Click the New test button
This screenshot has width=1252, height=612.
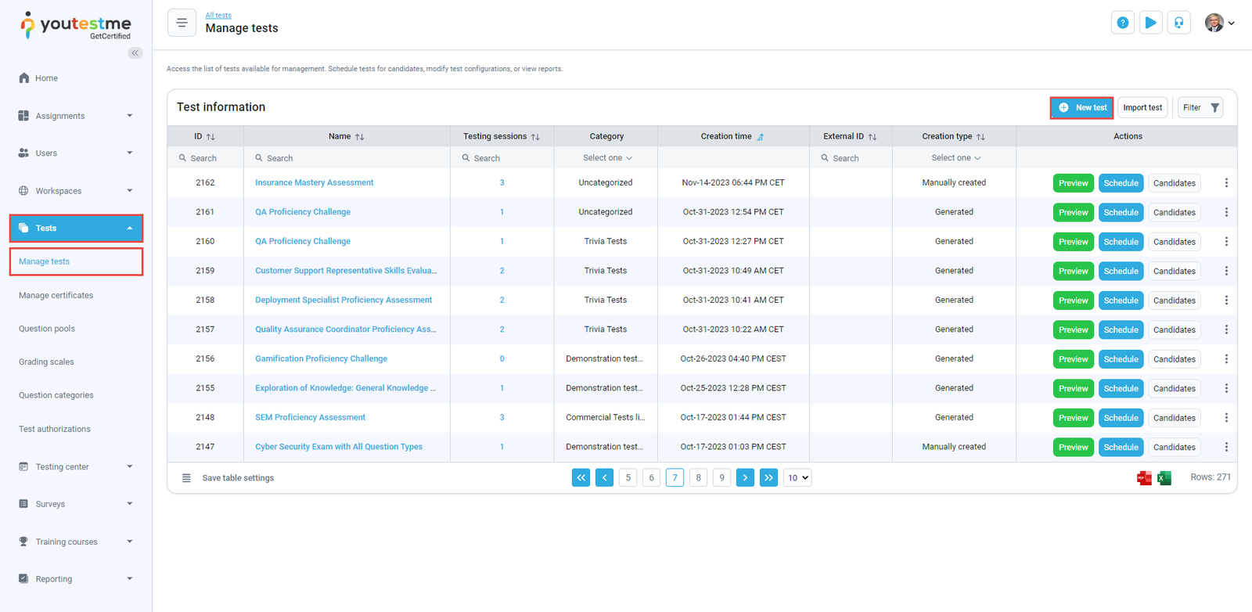[x=1081, y=108]
